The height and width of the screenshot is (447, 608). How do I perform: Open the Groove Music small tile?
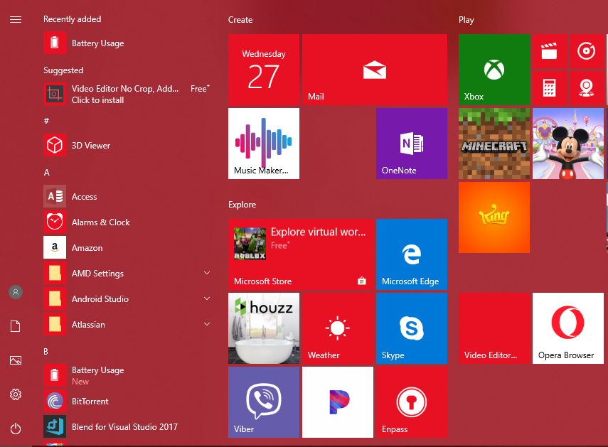pyautogui.click(x=586, y=51)
